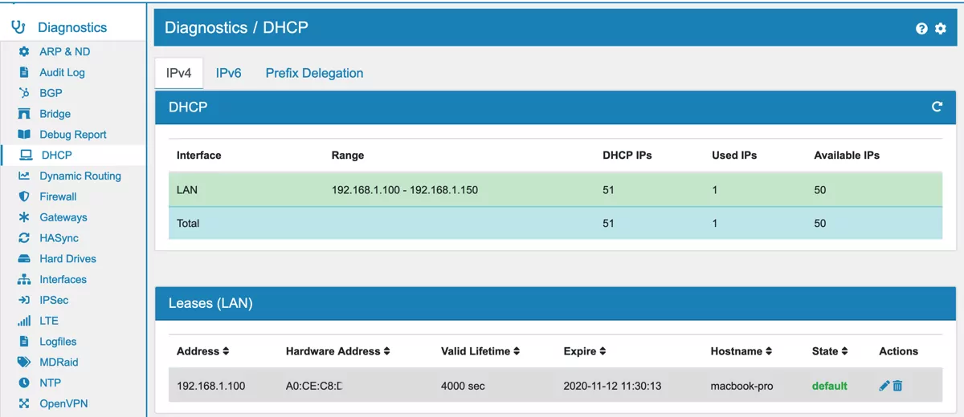Open the Audit Log page

click(x=62, y=72)
